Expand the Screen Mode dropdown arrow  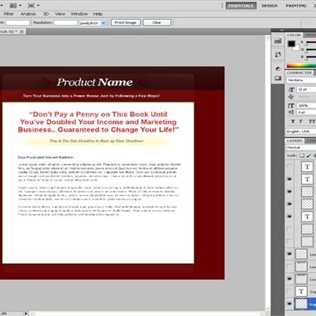pyautogui.click(x=38, y=5)
